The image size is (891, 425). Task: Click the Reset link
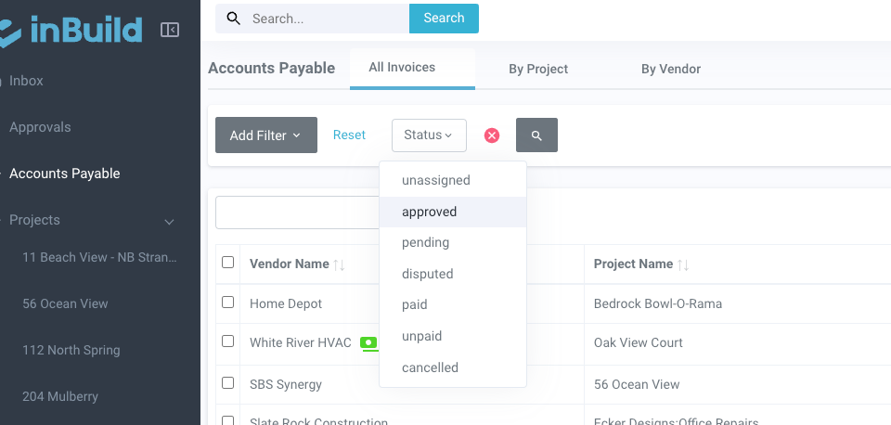click(349, 135)
